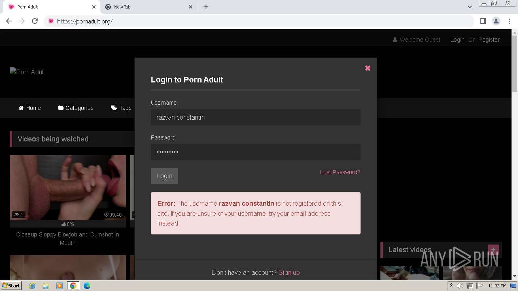The height and width of the screenshot is (291, 518).
Task: Click the Welcome Guest text
Action: (420, 40)
